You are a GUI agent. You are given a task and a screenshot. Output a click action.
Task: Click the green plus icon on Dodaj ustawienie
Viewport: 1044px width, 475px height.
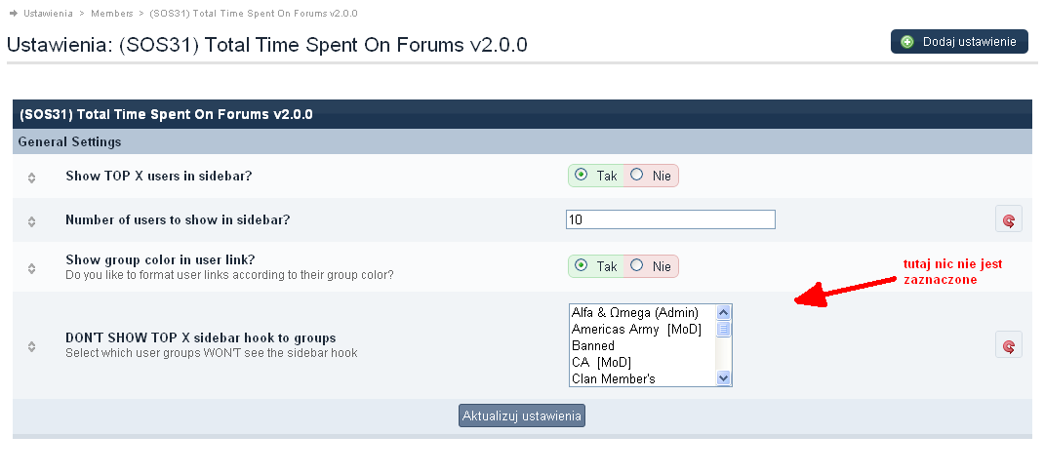(907, 42)
